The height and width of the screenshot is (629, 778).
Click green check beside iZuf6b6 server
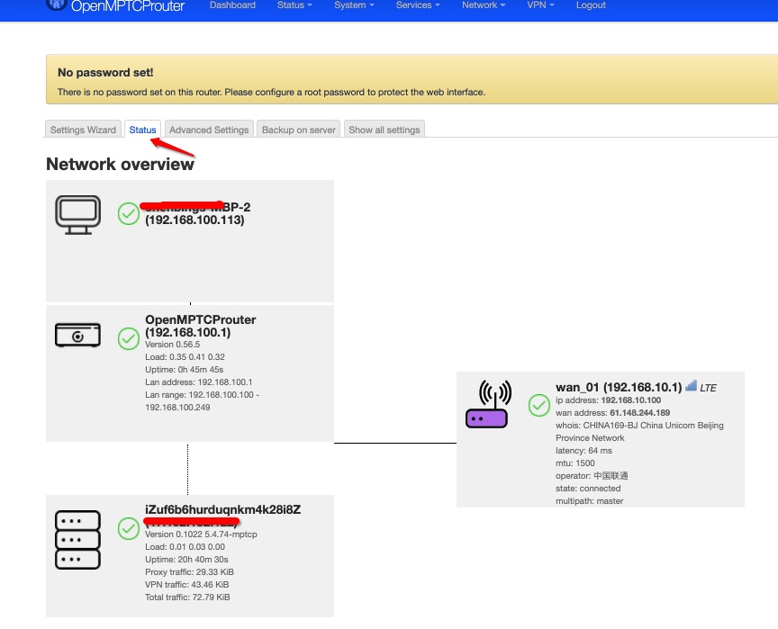129,528
